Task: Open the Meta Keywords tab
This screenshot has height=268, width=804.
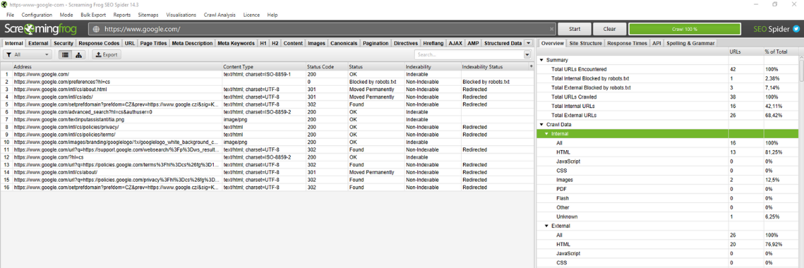Action: coord(236,43)
